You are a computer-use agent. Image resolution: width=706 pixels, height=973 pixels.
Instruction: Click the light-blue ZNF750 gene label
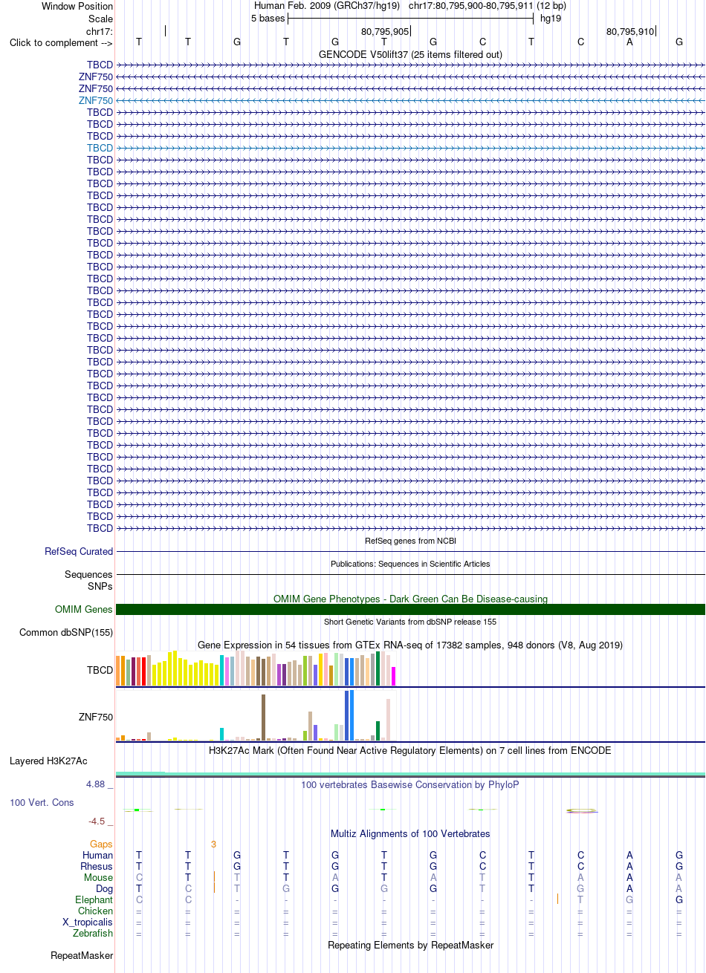pos(96,100)
